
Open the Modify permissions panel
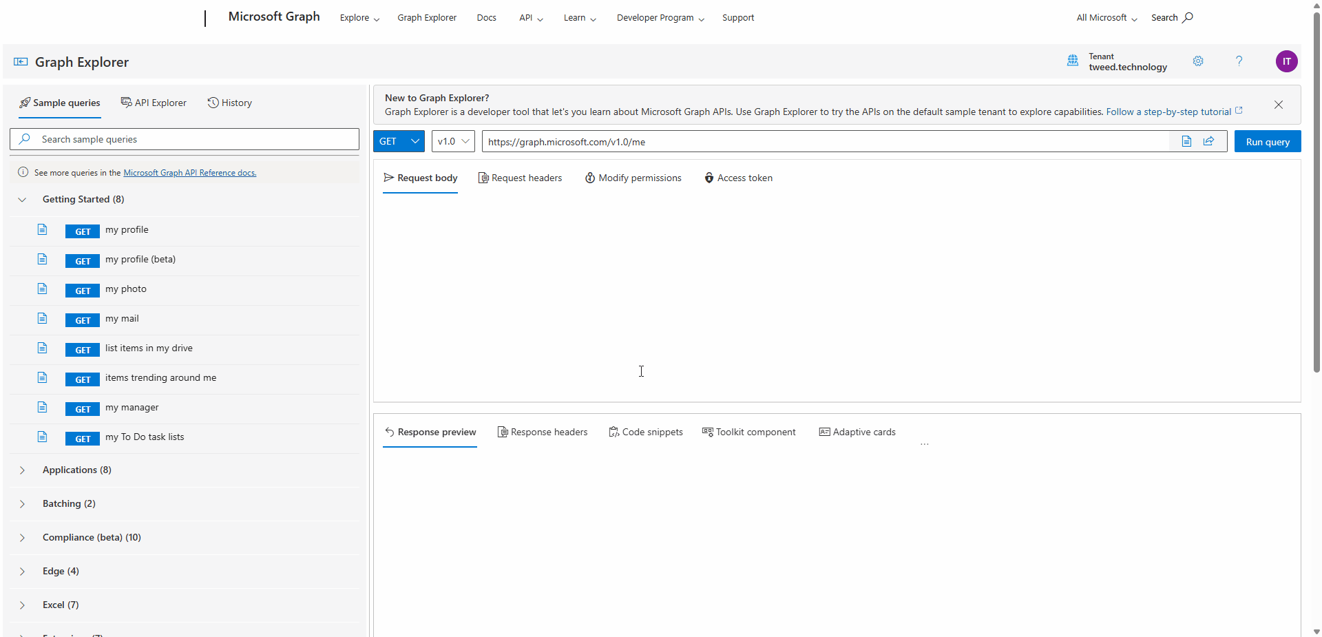(632, 178)
